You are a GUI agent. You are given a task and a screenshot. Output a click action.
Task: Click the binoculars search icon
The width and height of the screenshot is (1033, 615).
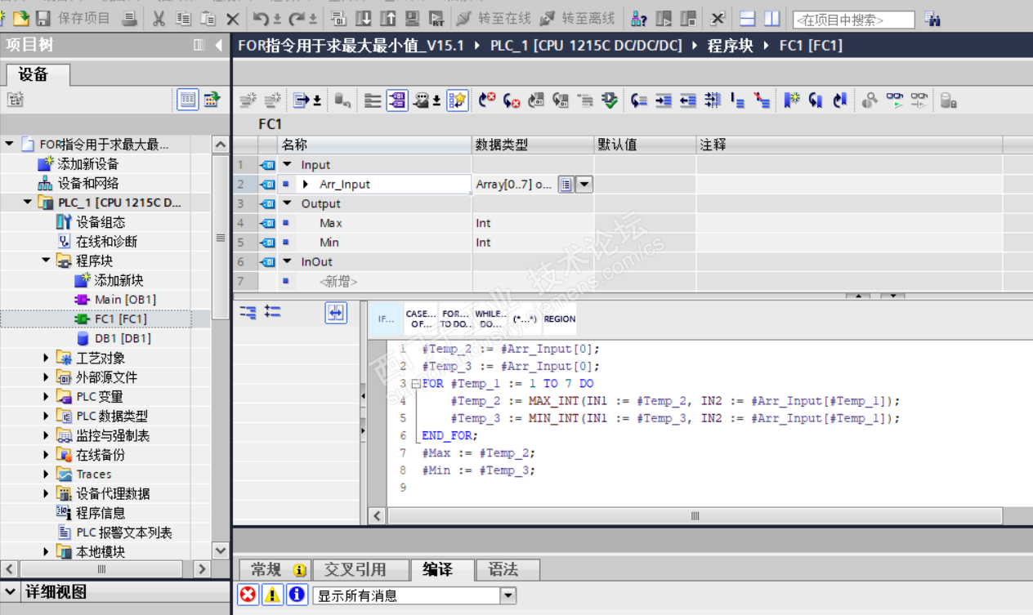coord(931,18)
